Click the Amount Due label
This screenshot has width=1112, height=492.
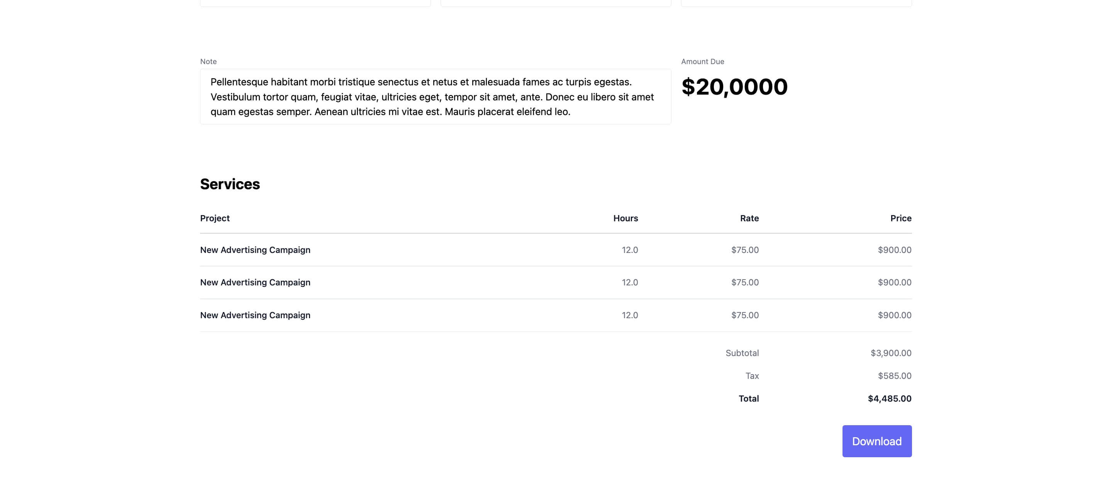[x=703, y=61]
